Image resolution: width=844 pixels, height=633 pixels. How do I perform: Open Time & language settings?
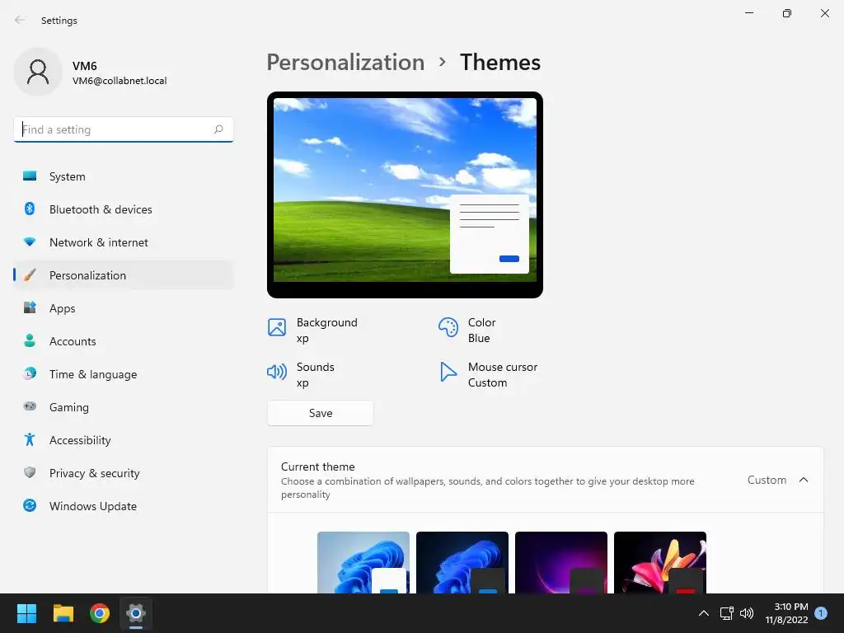(x=124, y=374)
